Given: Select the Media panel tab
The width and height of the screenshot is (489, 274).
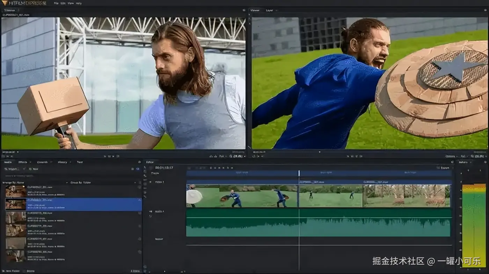Looking at the screenshot, I should click(8, 162).
